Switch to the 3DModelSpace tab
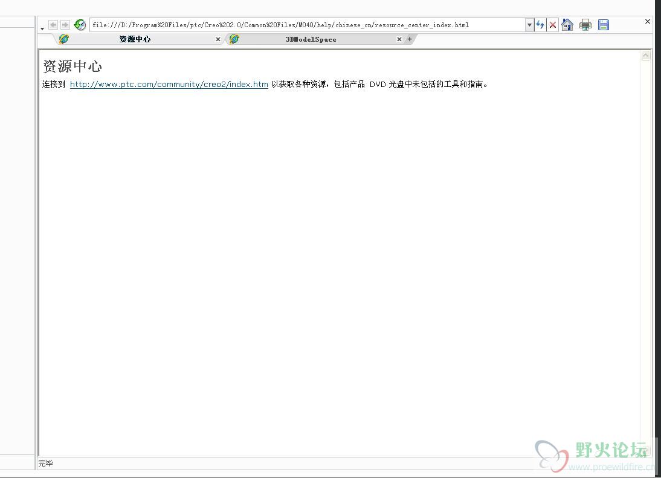 tap(311, 39)
